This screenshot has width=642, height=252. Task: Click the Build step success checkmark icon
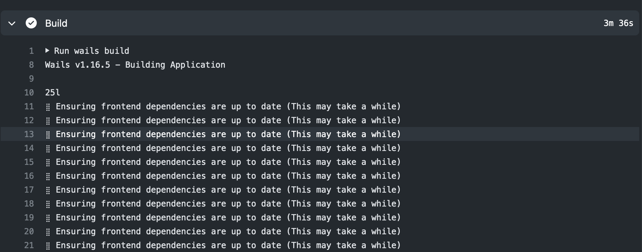coord(31,23)
